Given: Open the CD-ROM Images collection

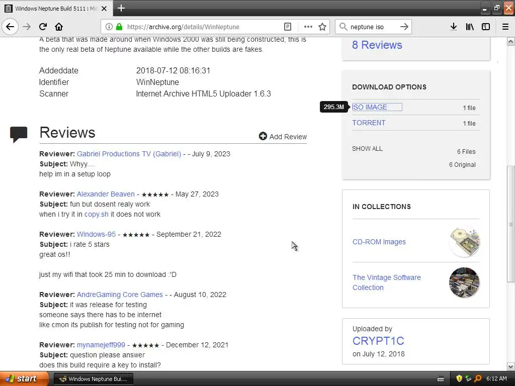Looking at the screenshot, I should coord(379,242).
